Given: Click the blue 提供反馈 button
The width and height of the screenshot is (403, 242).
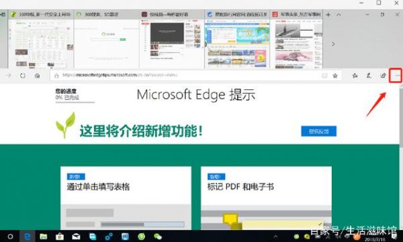Looking at the screenshot, I should click(x=318, y=131).
